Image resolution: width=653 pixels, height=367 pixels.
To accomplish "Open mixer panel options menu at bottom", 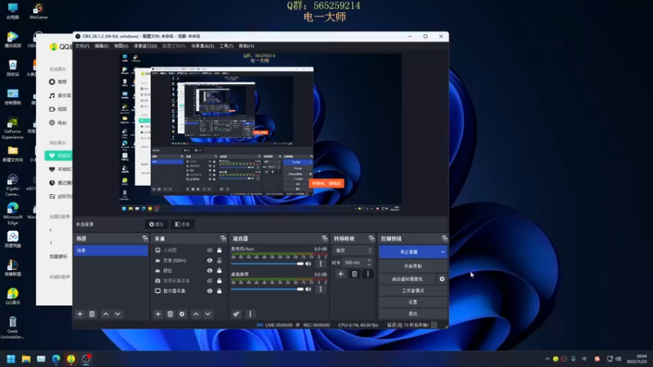I will [x=250, y=314].
